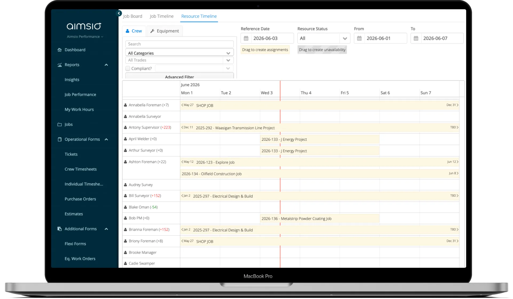The image size is (513, 299).
Task: Click the person icon for April Welder
Action: pyautogui.click(x=125, y=139)
